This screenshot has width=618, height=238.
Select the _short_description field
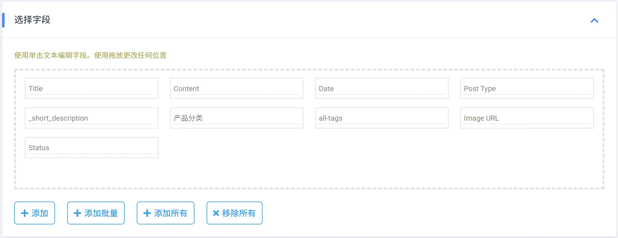(91, 118)
